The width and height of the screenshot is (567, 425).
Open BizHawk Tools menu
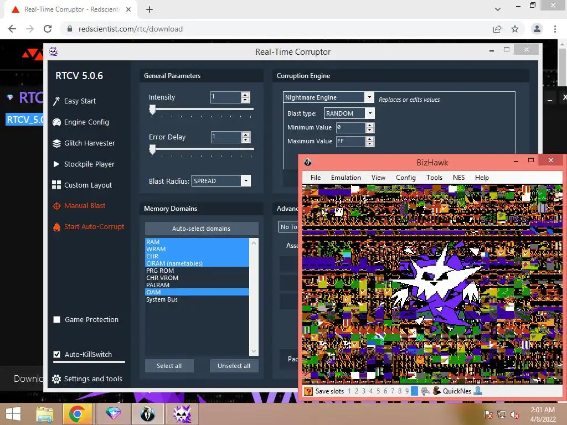[434, 178]
